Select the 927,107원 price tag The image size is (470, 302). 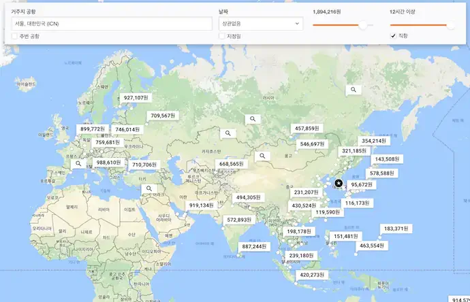136,98
